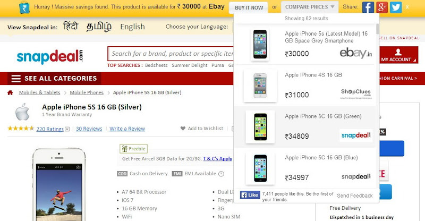Screen dimensions: 425x221
Task: Click the Facebook Like button
Action: tap(249, 195)
